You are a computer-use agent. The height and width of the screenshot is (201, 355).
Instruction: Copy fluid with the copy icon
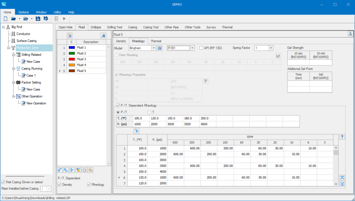pos(84,170)
